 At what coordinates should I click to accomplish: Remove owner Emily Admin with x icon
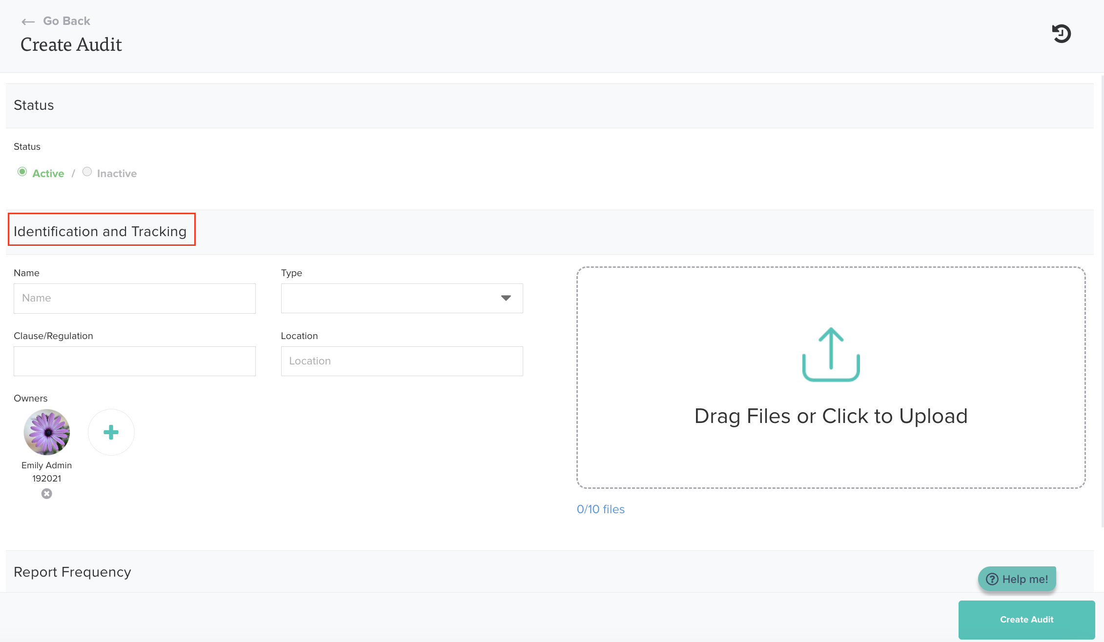pyautogui.click(x=47, y=494)
